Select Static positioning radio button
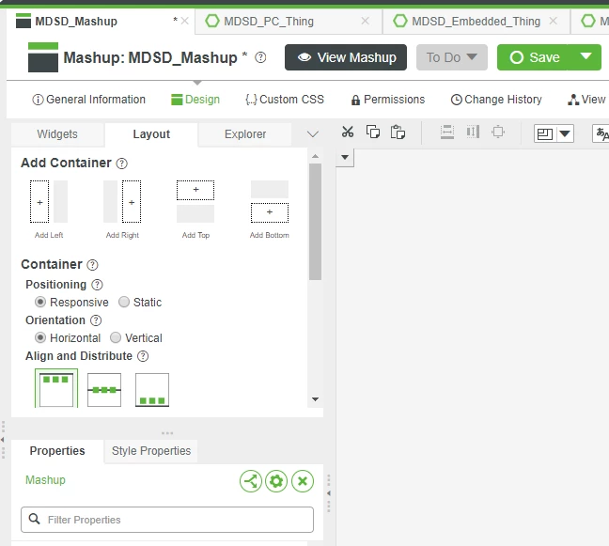Viewport: 609px width, 546px height. (124, 302)
